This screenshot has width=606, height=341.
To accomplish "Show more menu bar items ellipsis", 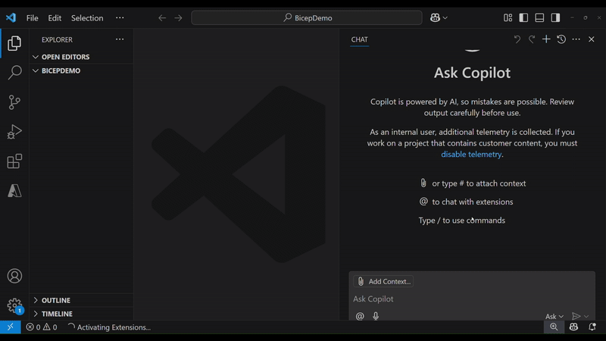I will [120, 17].
